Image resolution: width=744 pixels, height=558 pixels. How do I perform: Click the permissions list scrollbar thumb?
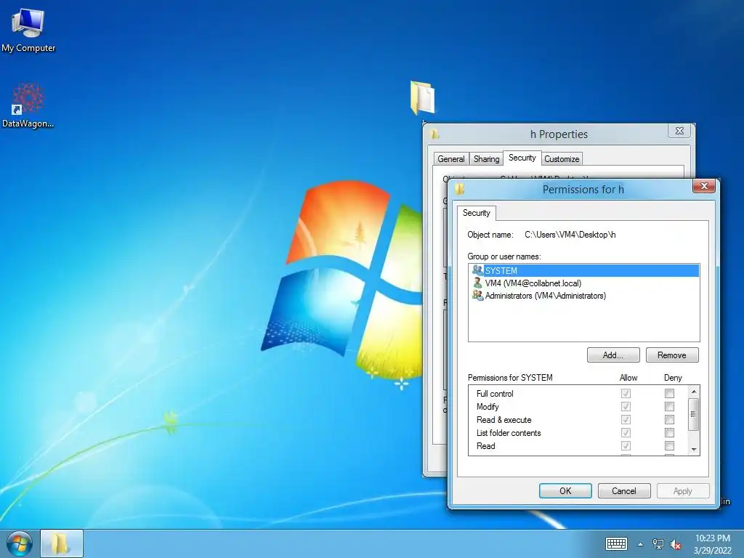coord(694,414)
